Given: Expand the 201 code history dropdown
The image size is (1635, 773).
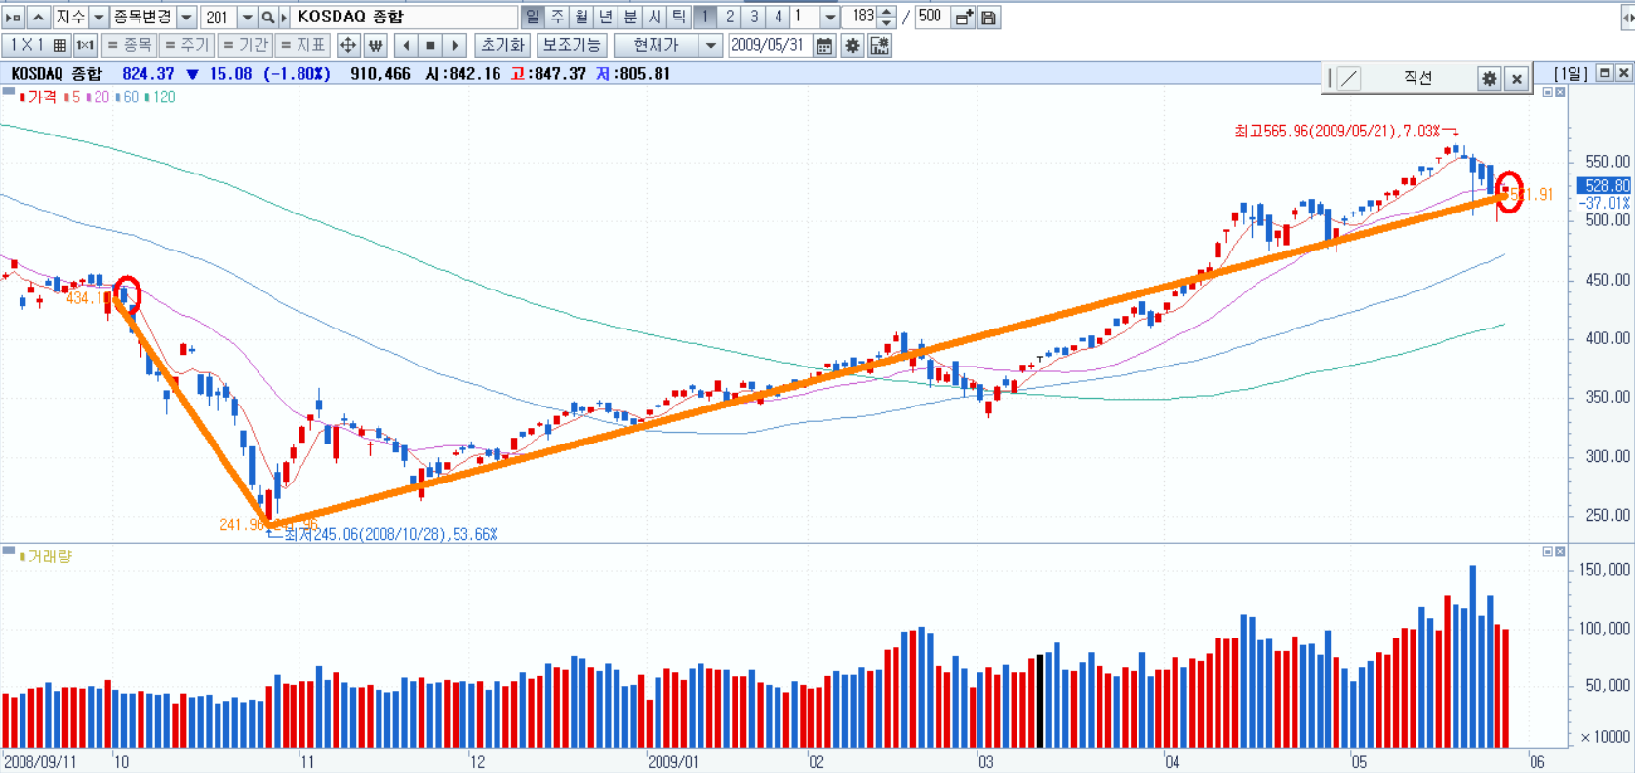Looking at the screenshot, I should pyautogui.click(x=247, y=18).
